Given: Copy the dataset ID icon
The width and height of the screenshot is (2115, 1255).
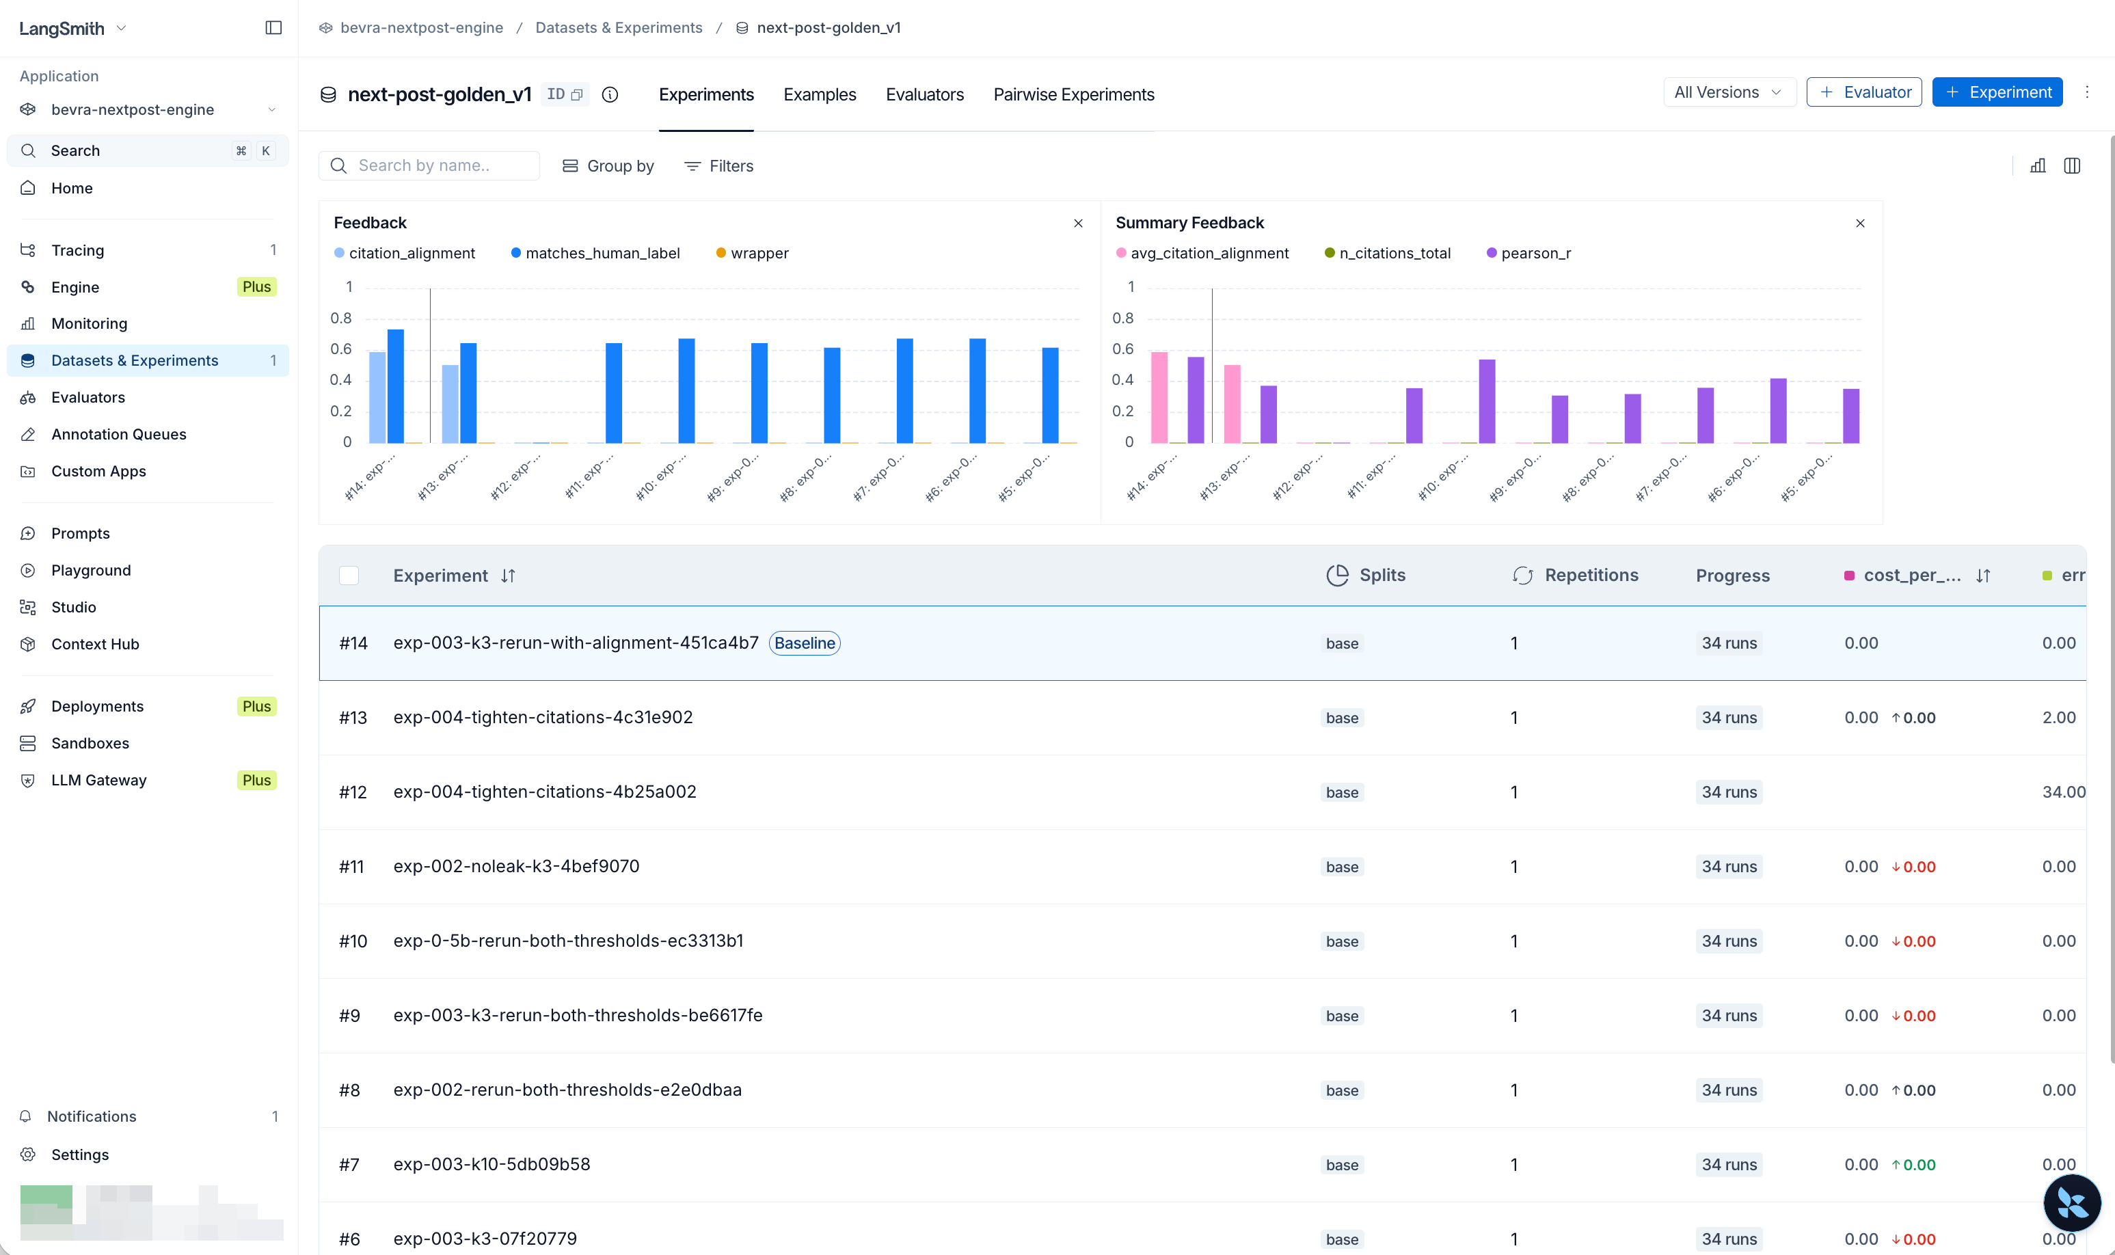Looking at the screenshot, I should click(x=577, y=95).
